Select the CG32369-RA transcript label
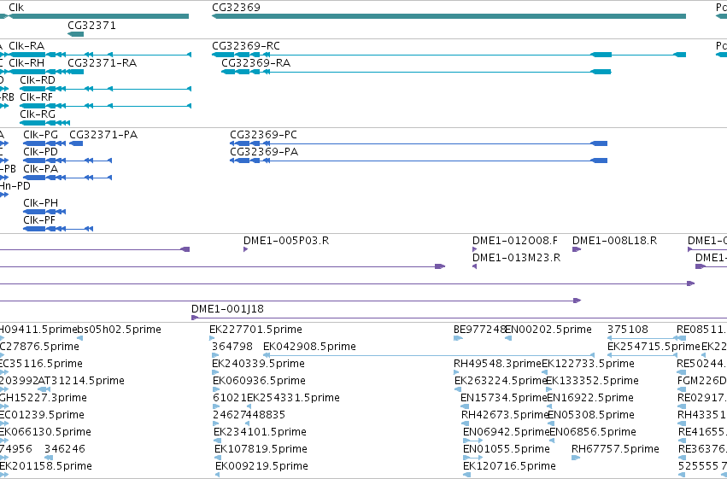The image size is (727, 479). tap(256, 63)
